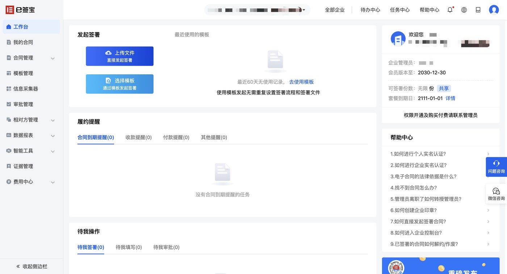
Task: Expand the 数据报表 submenu chevron
Action: [x=53, y=136]
